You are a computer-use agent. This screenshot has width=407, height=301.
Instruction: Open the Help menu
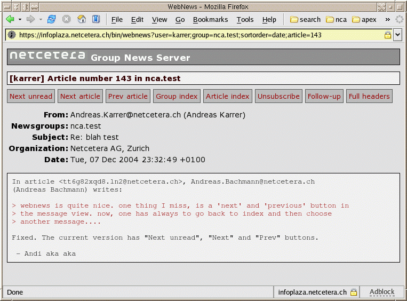point(269,19)
